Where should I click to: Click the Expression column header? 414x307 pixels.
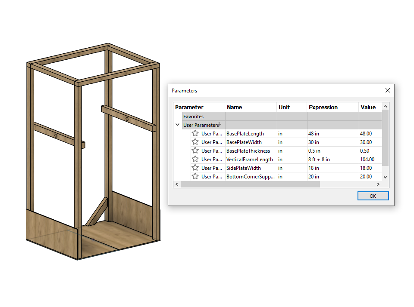coord(332,107)
